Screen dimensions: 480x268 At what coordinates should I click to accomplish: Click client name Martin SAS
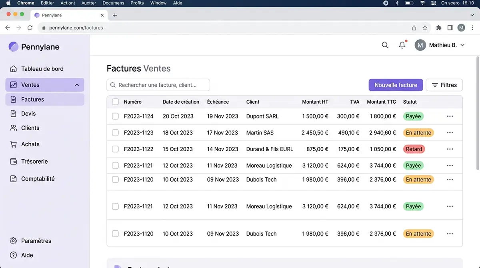coord(260,133)
